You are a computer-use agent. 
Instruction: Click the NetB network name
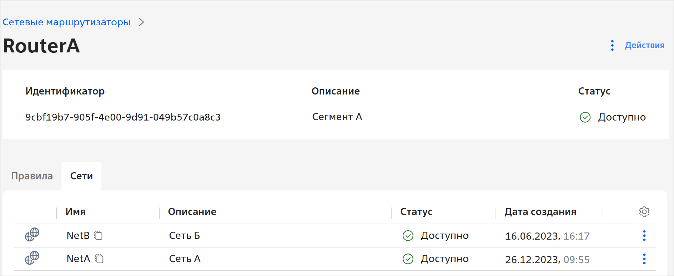78,236
